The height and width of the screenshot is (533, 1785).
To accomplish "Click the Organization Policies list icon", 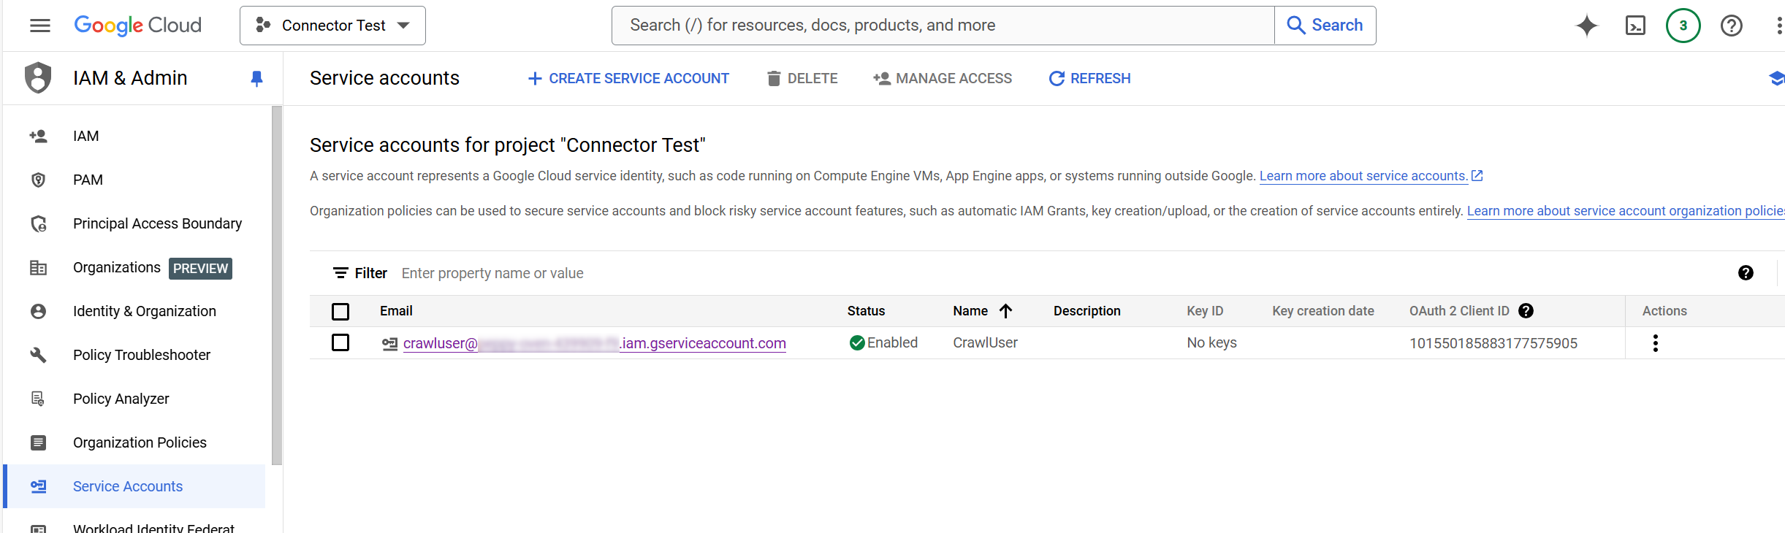I will coord(38,442).
